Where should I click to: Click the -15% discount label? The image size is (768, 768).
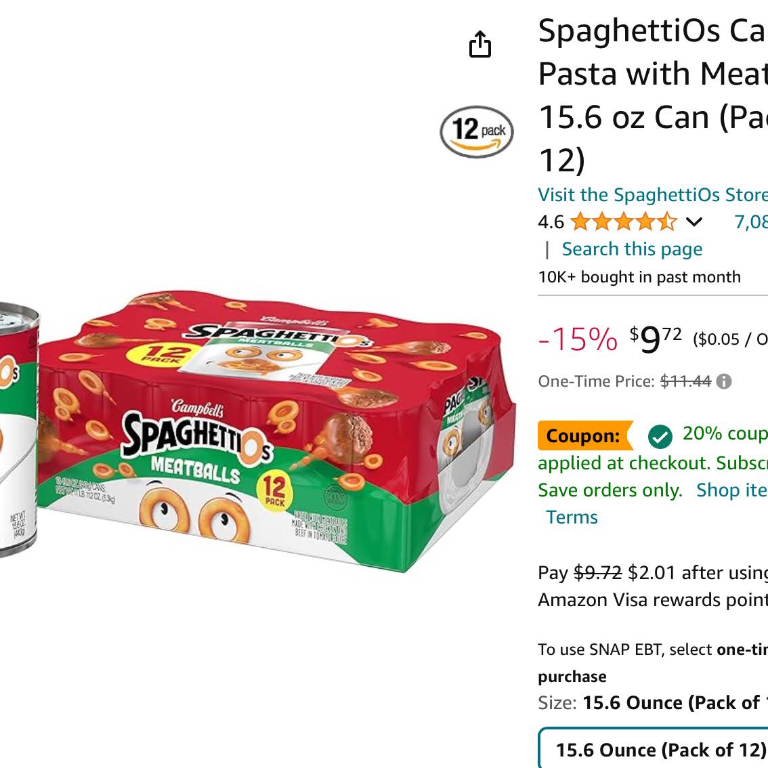pos(578,339)
